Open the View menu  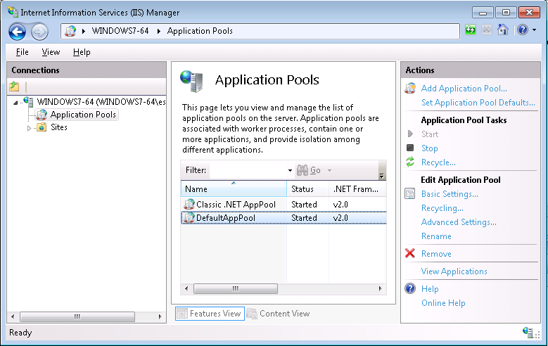pyautogui.click(x=51, y=52)
